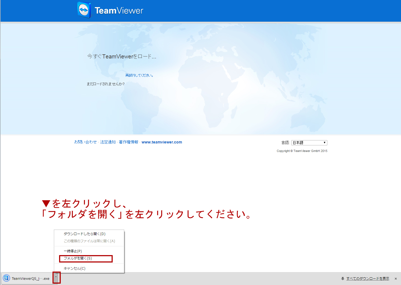Open the お問い合わせ contact link
This screenshot has height=285, width=401.
pyautogui.click(x=85, y=142)
